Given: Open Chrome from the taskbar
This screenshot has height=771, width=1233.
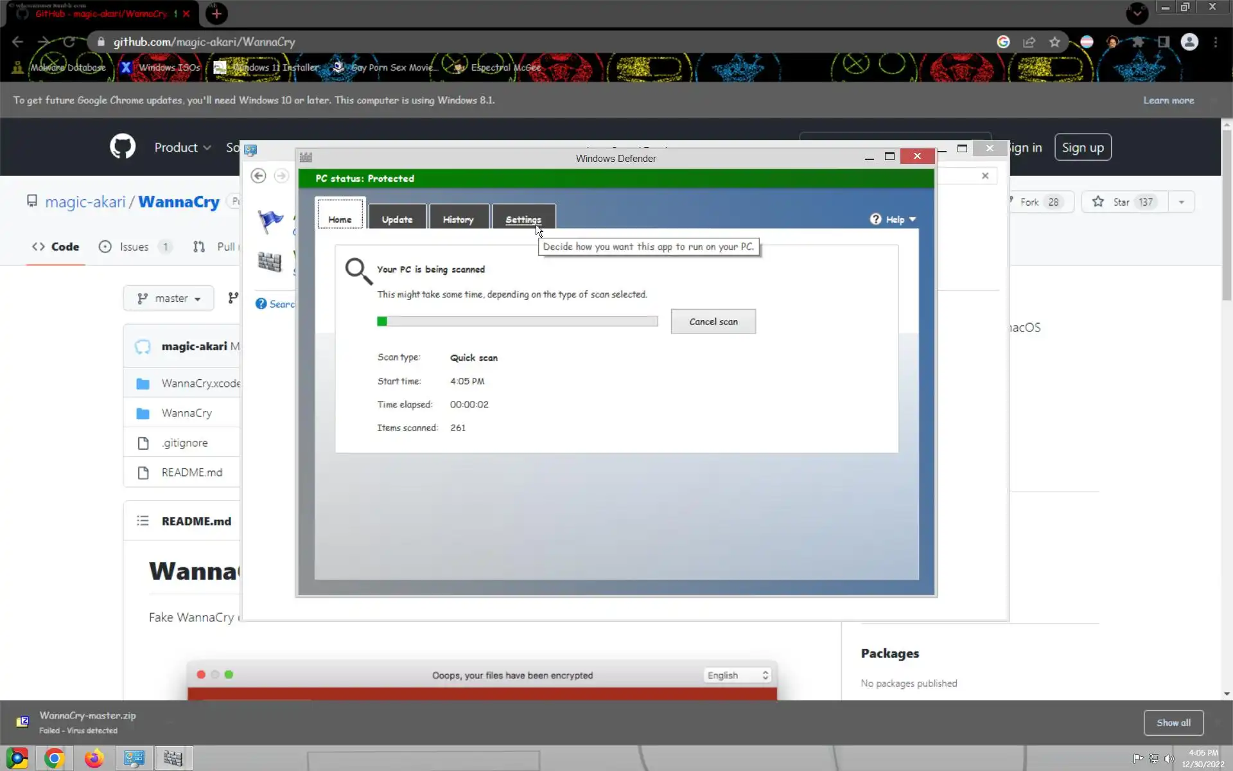Looking at the screenshot, I should point(54,758).
